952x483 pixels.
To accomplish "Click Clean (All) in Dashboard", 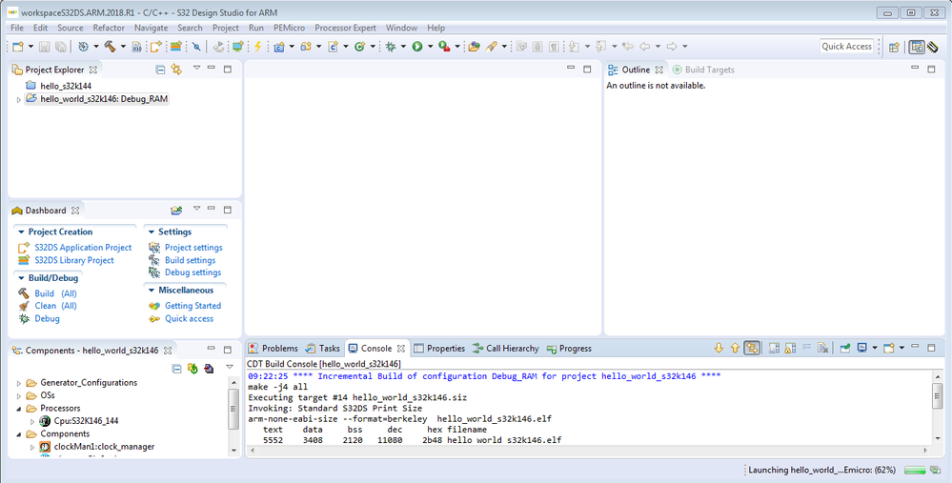I will pos(55,306).
